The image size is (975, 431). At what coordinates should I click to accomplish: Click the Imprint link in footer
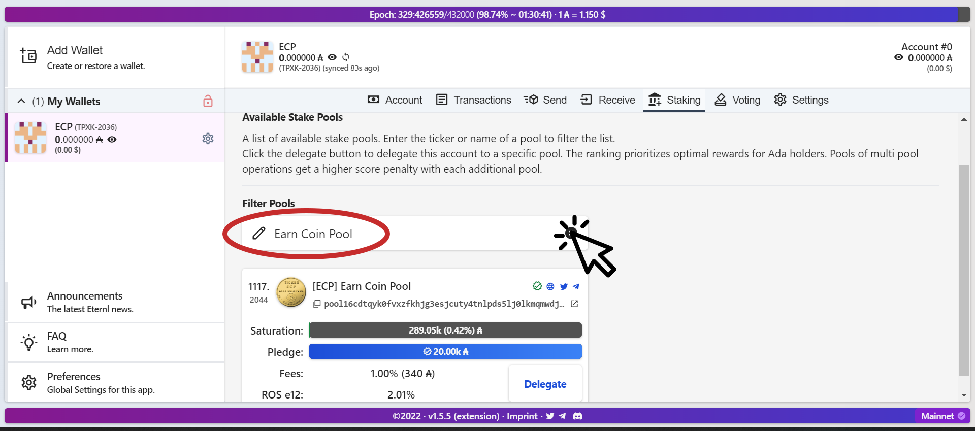pyautogui.click(x=522, y=416)
